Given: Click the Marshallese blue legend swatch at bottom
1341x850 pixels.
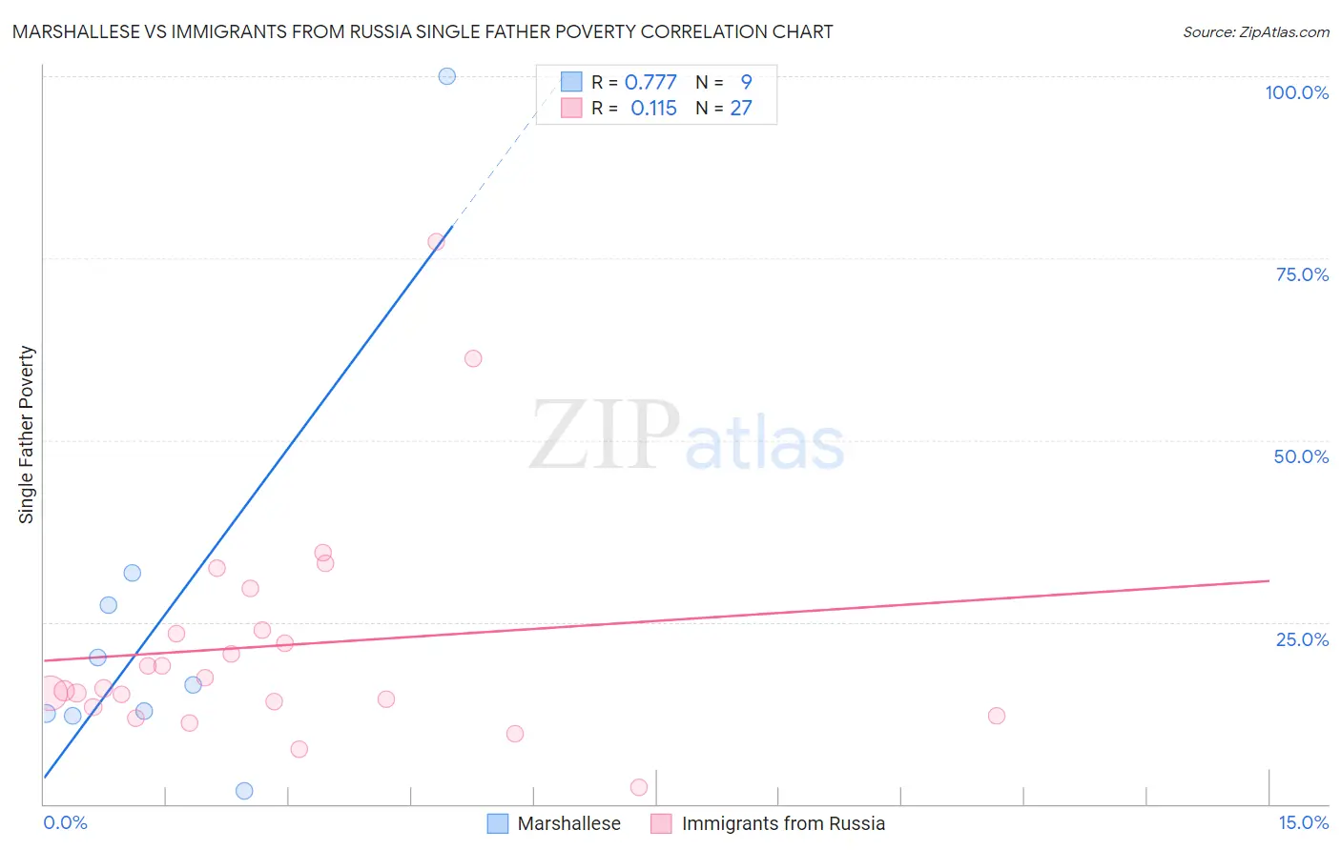Looking at the screenshot, I should (498, 823).
